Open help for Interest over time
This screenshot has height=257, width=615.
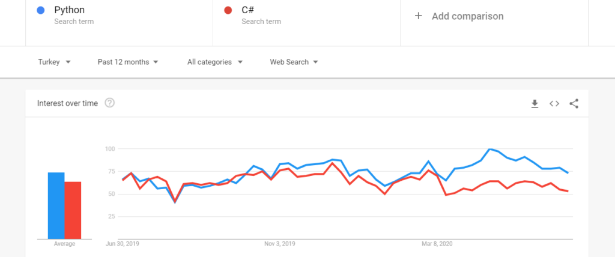(109, 103)
